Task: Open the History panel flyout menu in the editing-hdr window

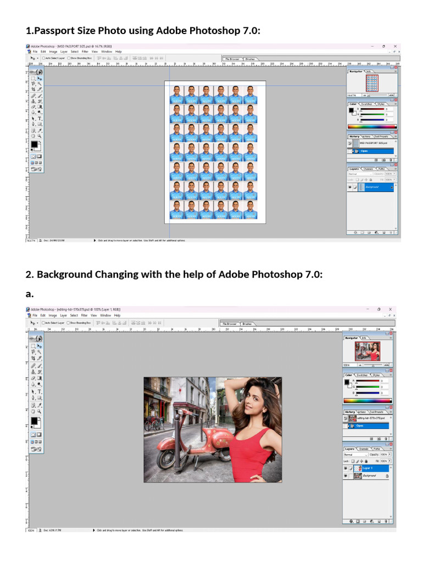Action: coord(391,412)
